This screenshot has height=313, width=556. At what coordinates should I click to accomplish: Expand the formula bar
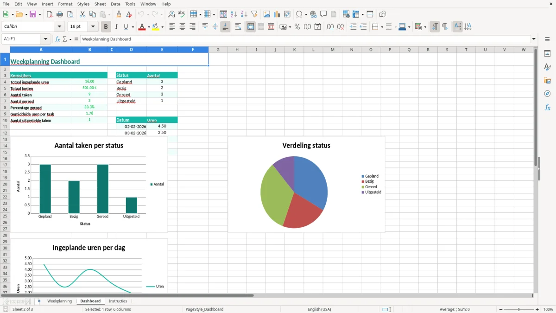coord(534,39)
